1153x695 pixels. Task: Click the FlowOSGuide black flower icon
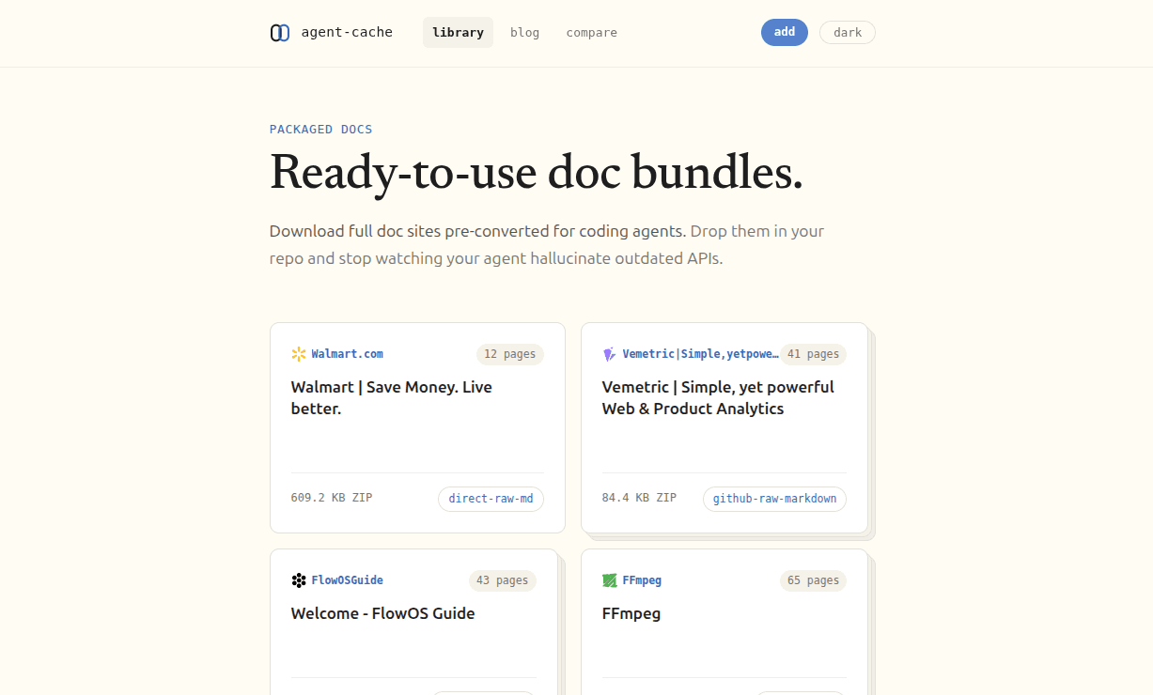[299, 580]
